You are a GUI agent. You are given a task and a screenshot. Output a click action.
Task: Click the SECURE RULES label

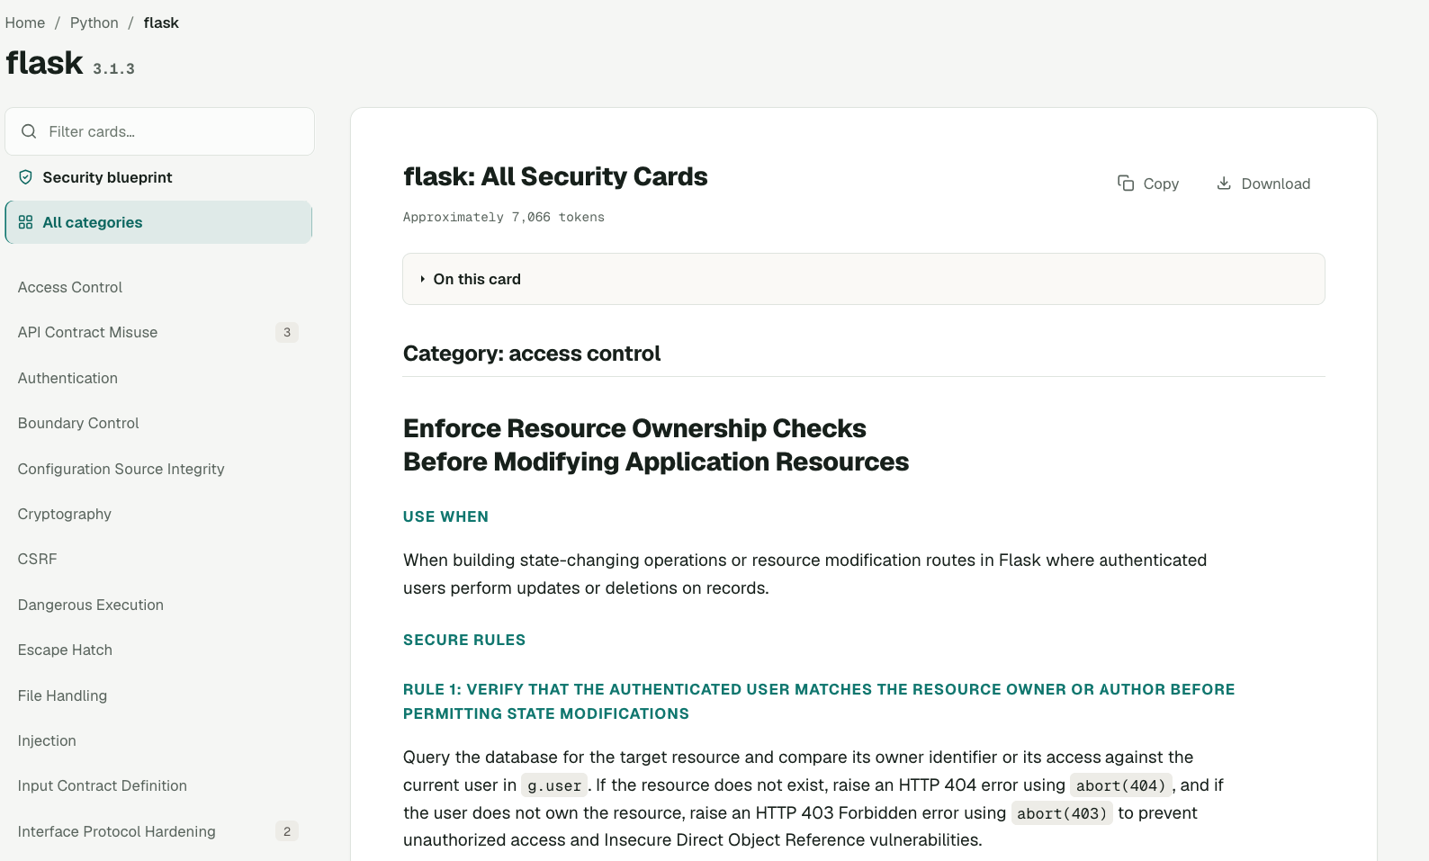[x=464, y=640]
